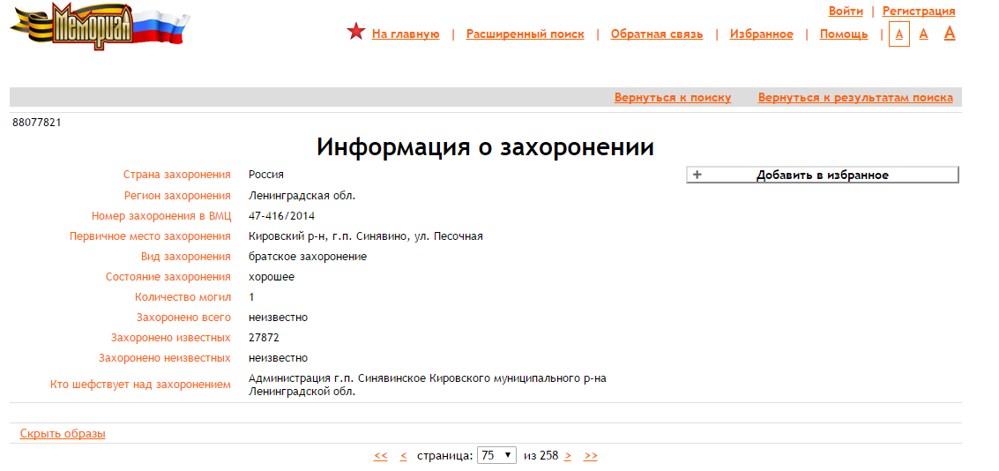Click the label Состояние захоронения
This screenshot has height=471, width=999.
(x=168, y=277)
